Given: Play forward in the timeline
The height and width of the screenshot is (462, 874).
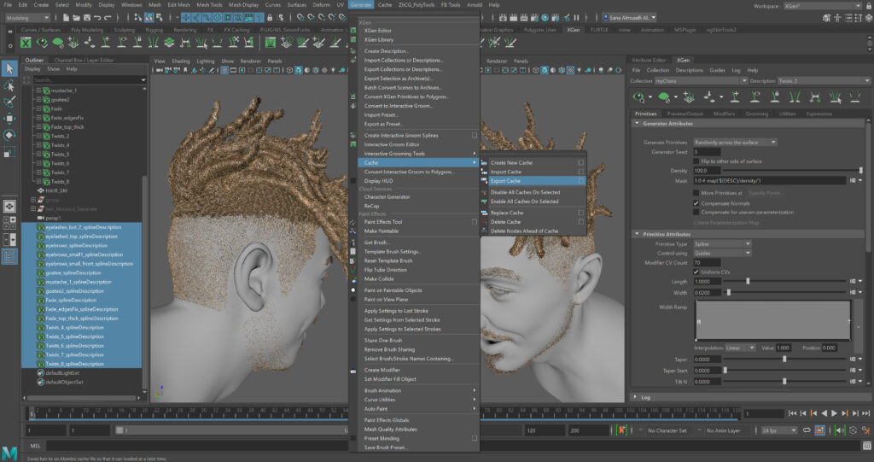Looking at the screenshot, I should (x=835, y=413).
